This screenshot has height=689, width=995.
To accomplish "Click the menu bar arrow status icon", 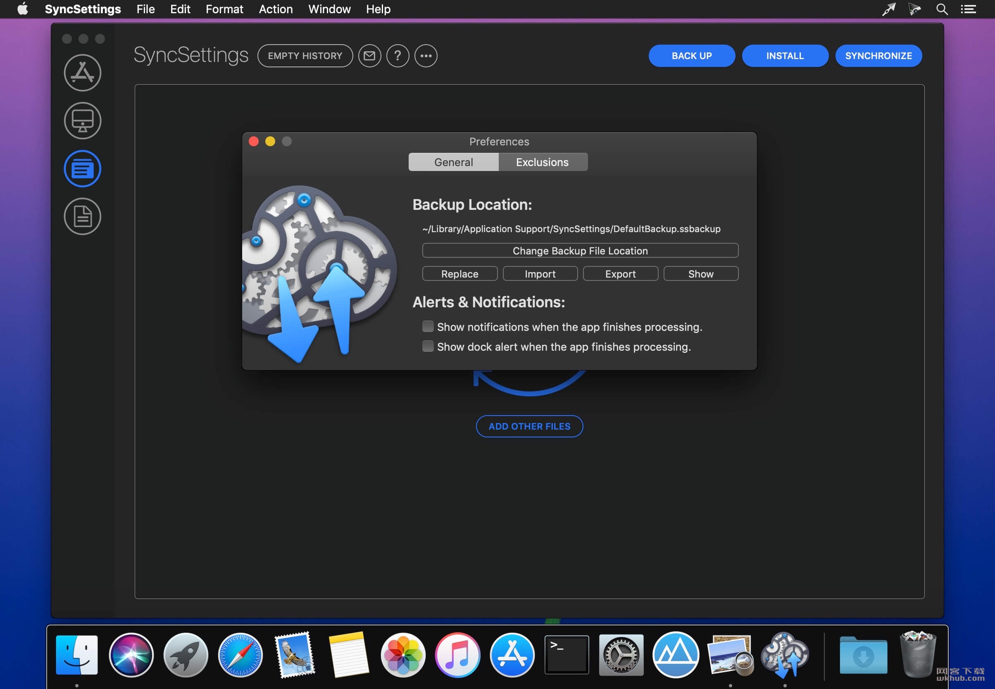I will tap(914, 9).
